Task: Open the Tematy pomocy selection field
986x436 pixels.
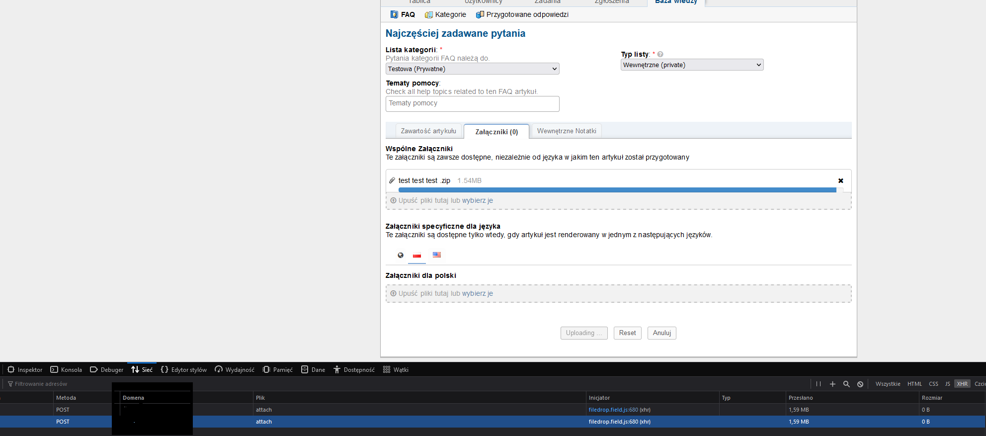Action: point(472,103)
